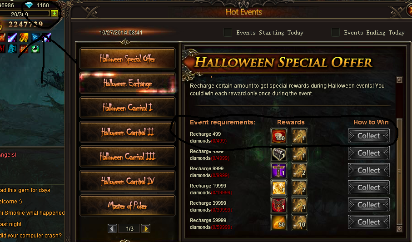Viewport: 412px width, 242px height.
Task: Select the purple totem reward icon
Action: point(279,171)
